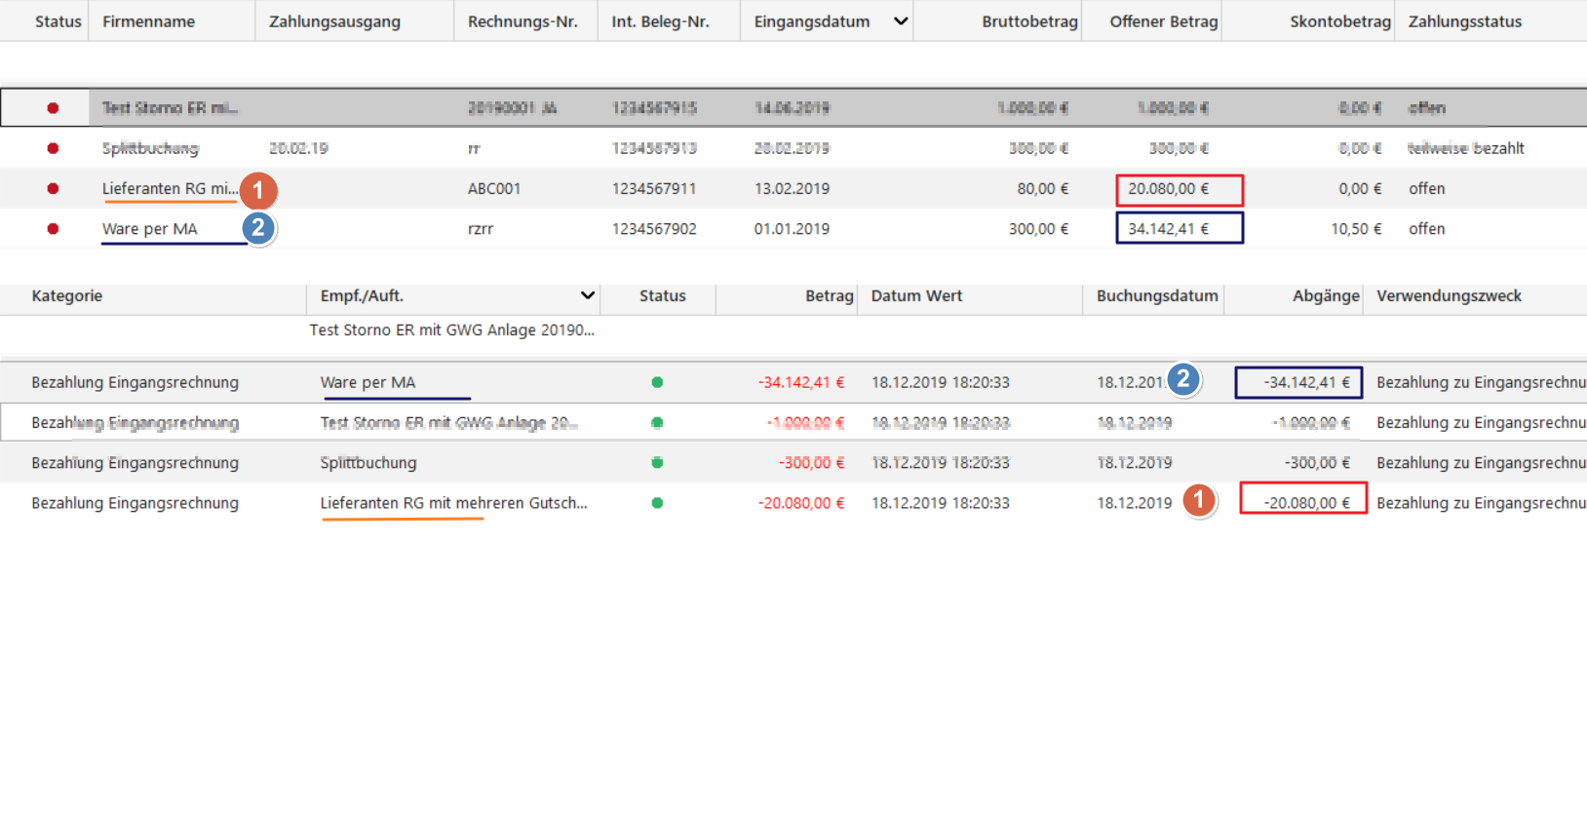Screen dimensions: 1587x814
Task: Select payment recipient Lieferanten RG mit mehreren Gutsch...
Action: click(454, 503)
